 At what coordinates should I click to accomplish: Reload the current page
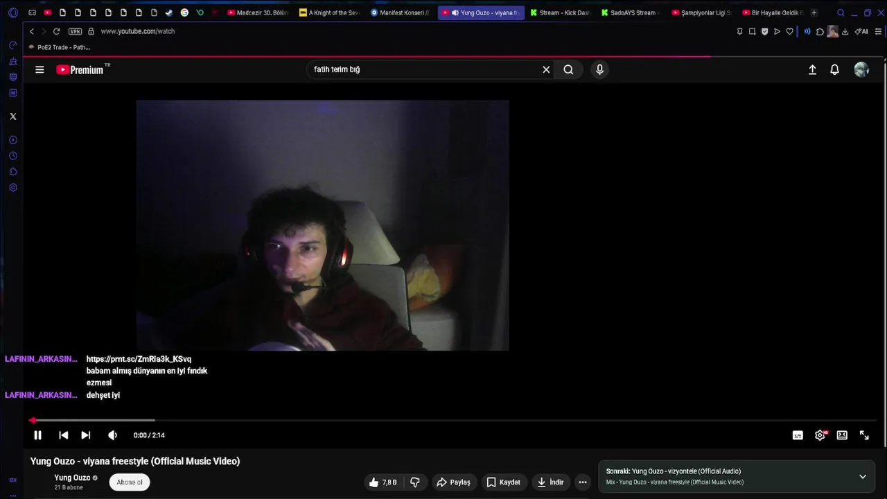(56, 31)
